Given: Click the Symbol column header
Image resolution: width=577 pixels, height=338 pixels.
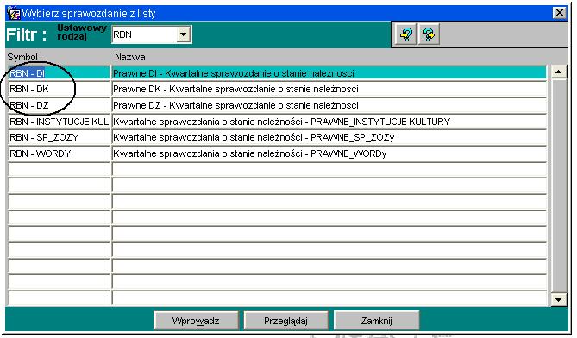Looking at the screenshot, I should [x=22, y=57].
